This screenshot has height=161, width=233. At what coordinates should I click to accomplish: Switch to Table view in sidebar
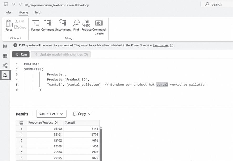click(5, 56)
